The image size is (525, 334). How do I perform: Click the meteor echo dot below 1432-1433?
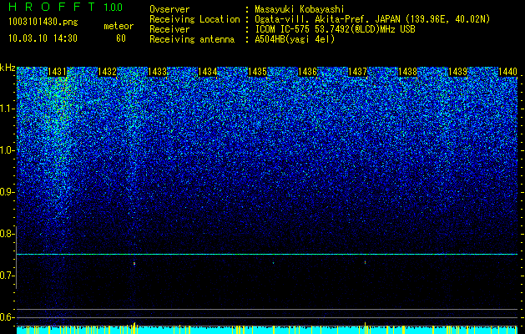click(x=134, y=264)
